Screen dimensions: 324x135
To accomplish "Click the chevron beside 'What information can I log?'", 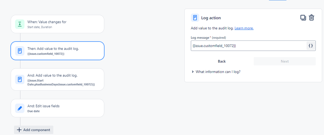I will 193,72.
